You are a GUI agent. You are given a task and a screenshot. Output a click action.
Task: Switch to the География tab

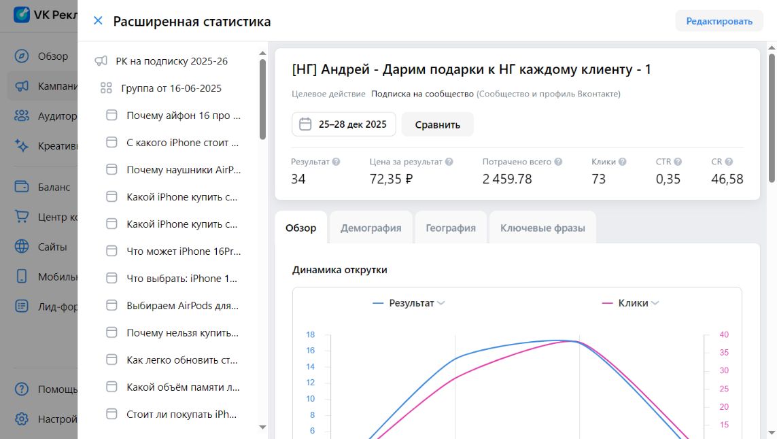pos(451,228)
